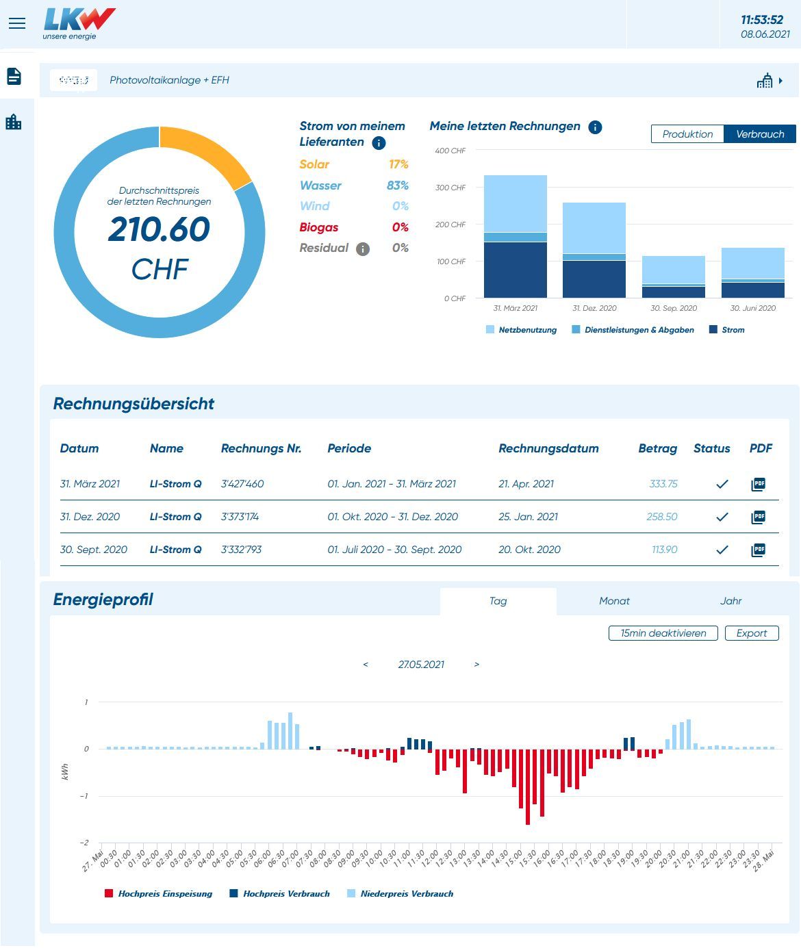Download PDF for 31. Dez. 2020 invoice
Screen dimensions: 801x948
(x=758, y=517)
